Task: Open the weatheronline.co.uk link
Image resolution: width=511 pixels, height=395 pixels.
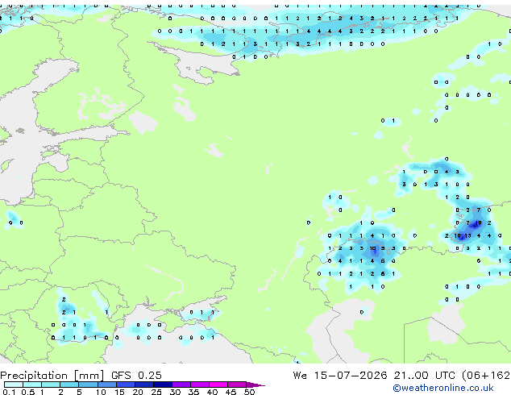Action: [443, 388]
